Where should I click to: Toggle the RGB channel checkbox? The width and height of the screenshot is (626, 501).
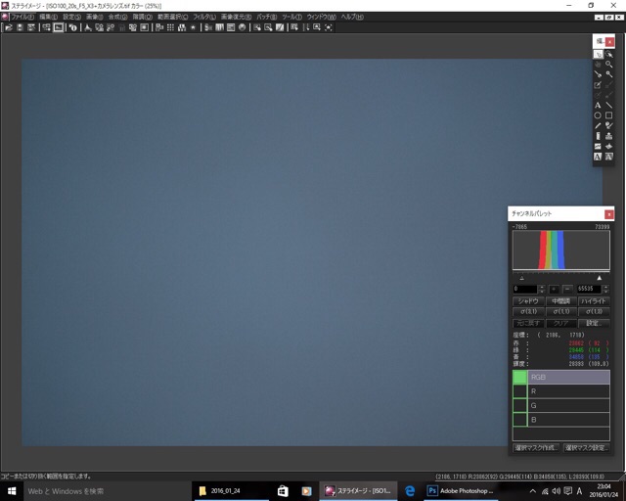pyautogui.click(x=519, y=377)
